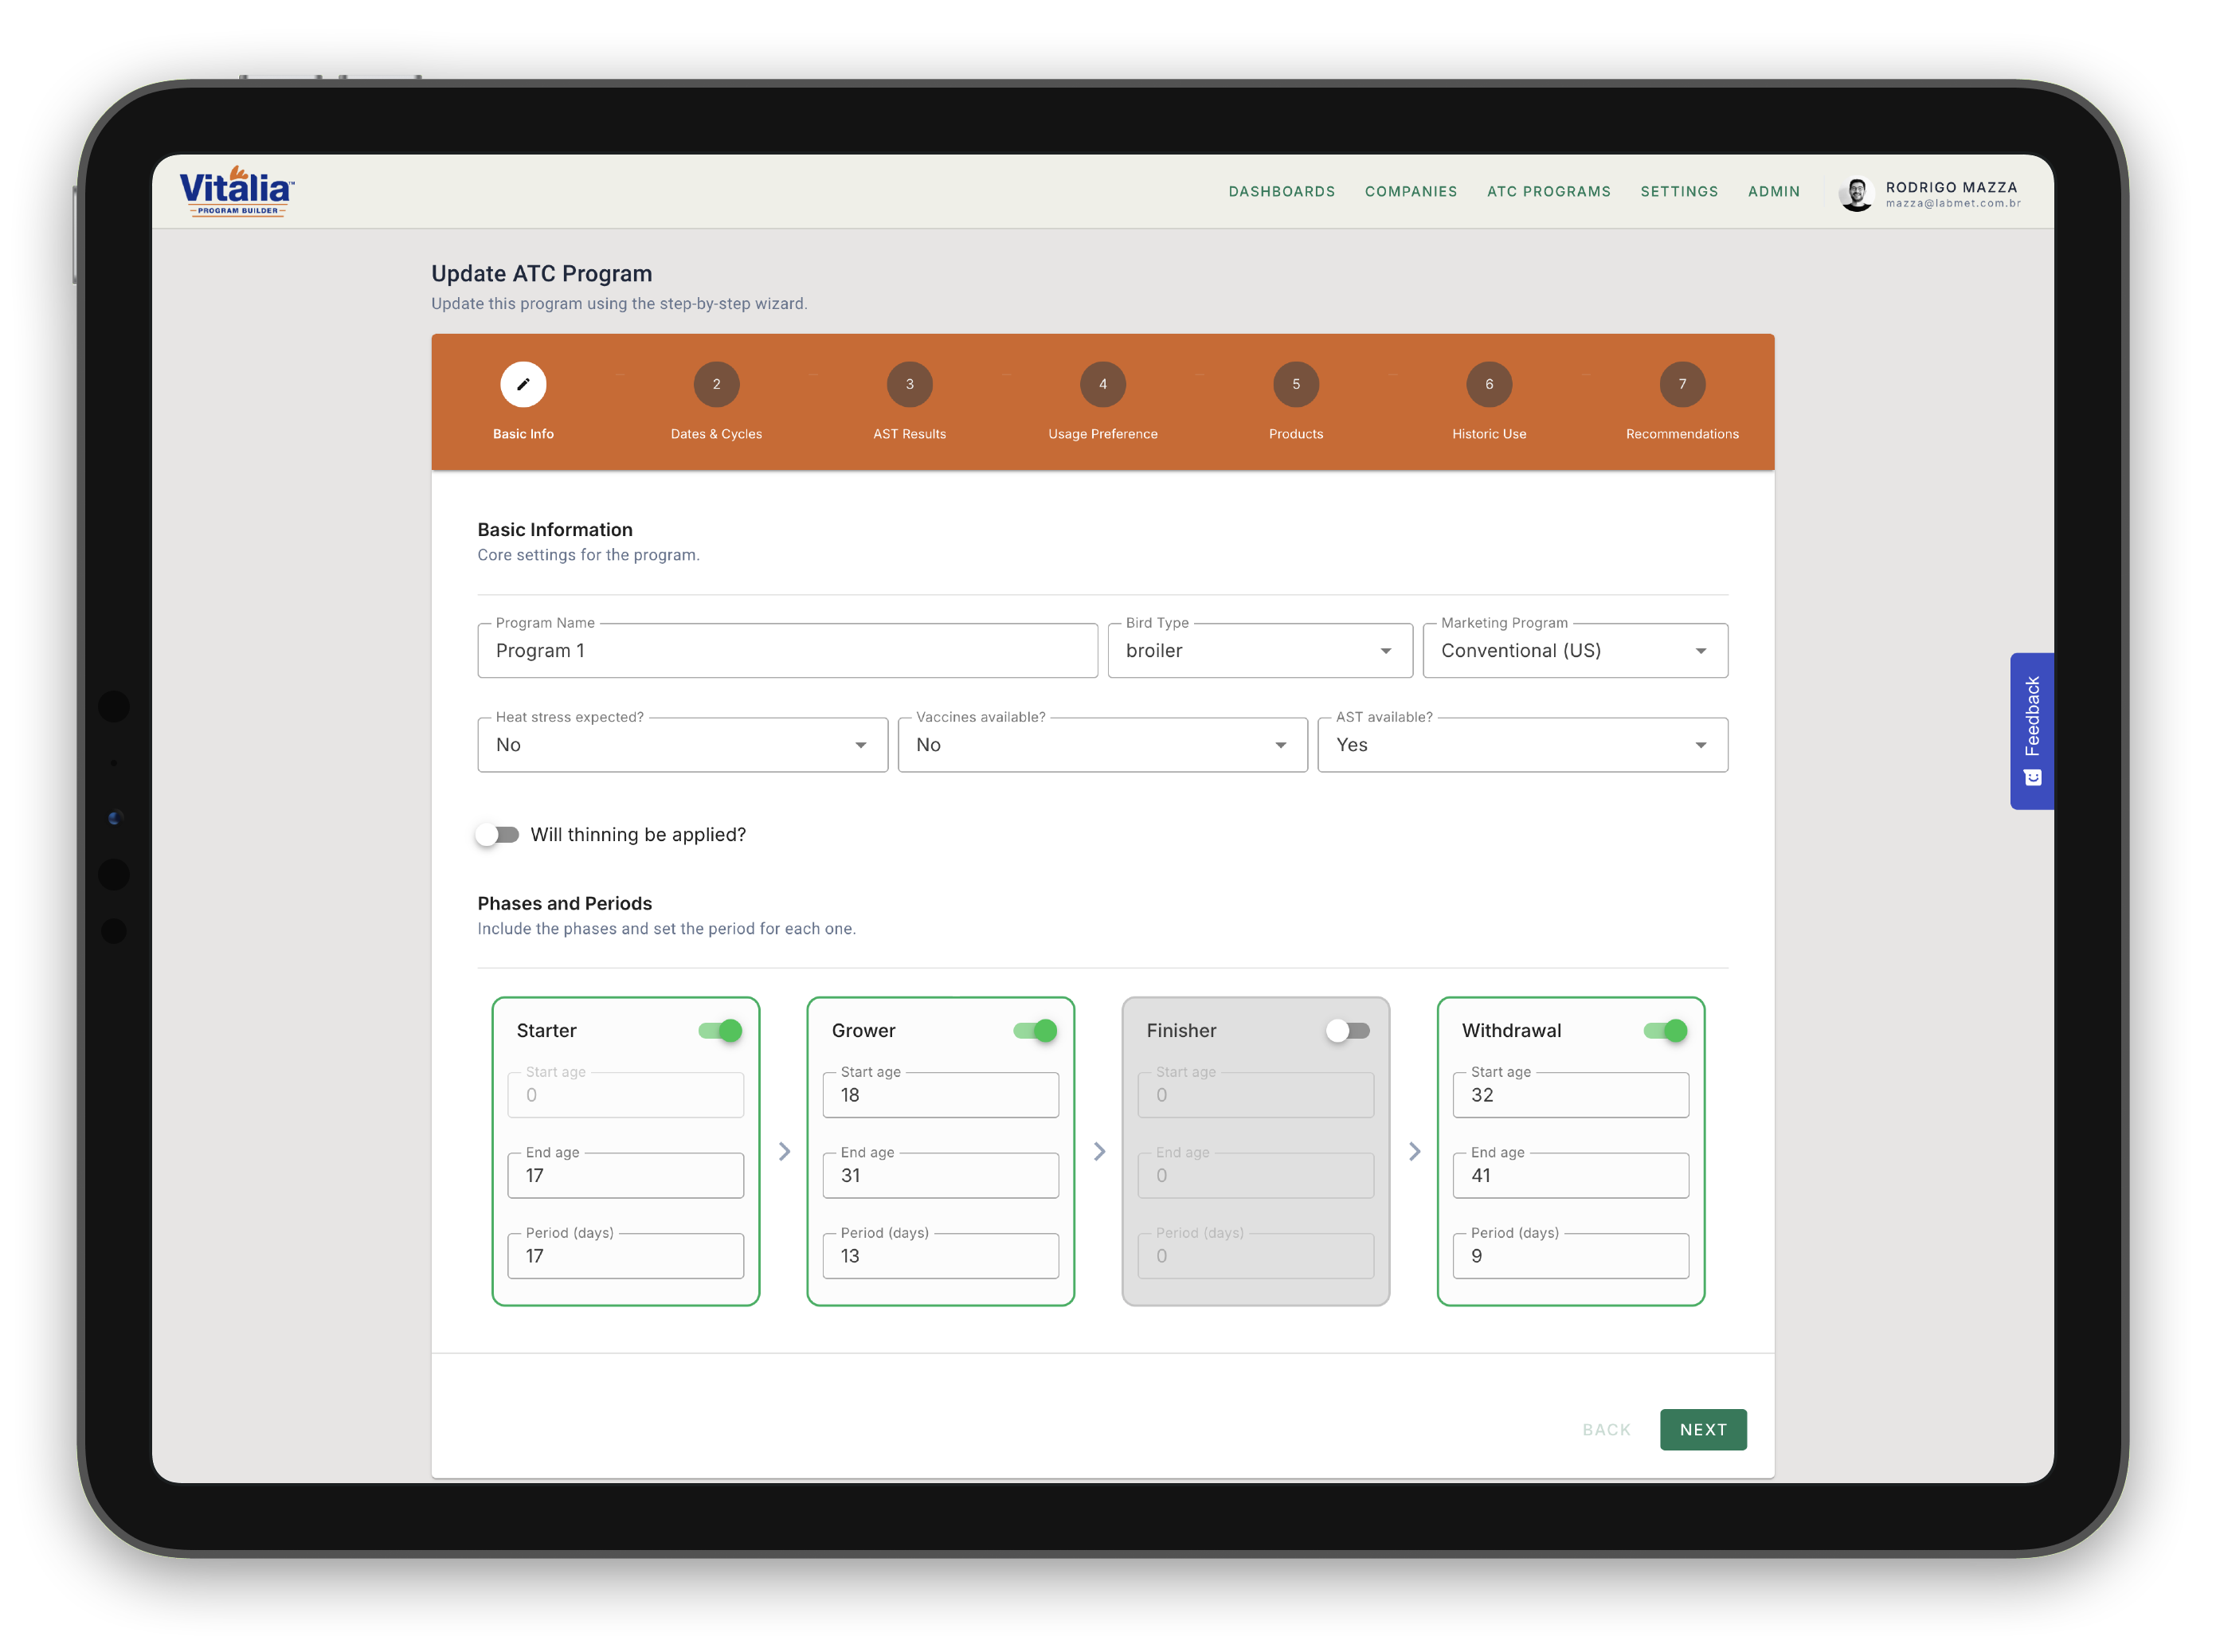Image resolution: width=2216 pixels, height=1652 pixels.
Task: Edit the Withdrawal Period (days) field
Action: coord(1571,1256)
